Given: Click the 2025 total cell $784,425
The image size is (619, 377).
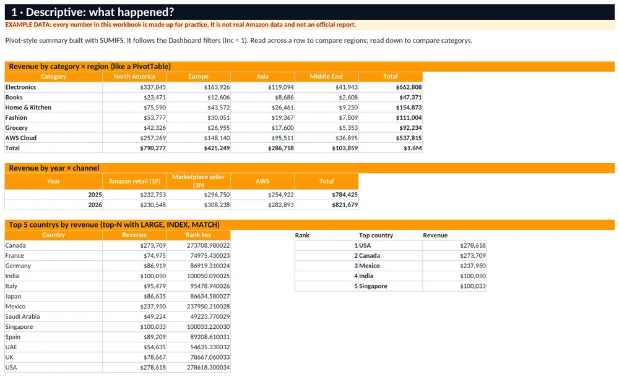Looking at the screenshot, I should (x=326, y=195).
